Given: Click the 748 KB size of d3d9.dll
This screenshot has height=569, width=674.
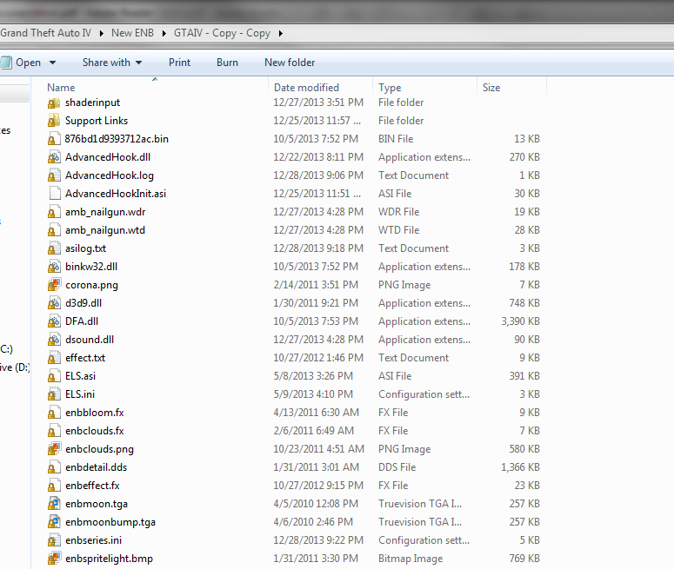Looking at the screenshot, I should [x=524, y=303].
